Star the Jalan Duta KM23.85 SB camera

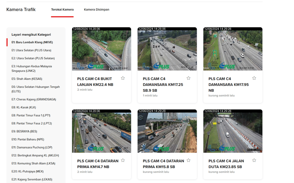254,160
